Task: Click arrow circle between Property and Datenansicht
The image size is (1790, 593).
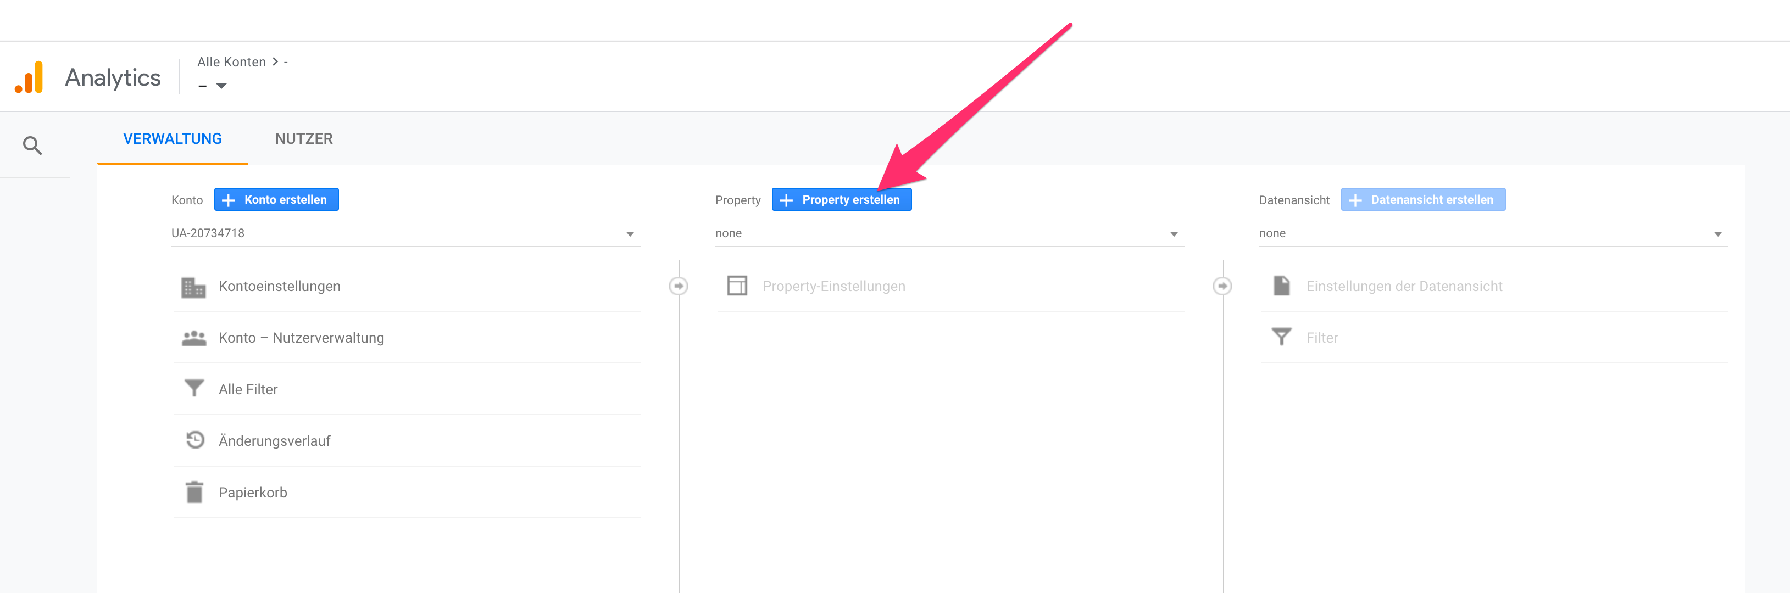Action: click(1222, 286)
